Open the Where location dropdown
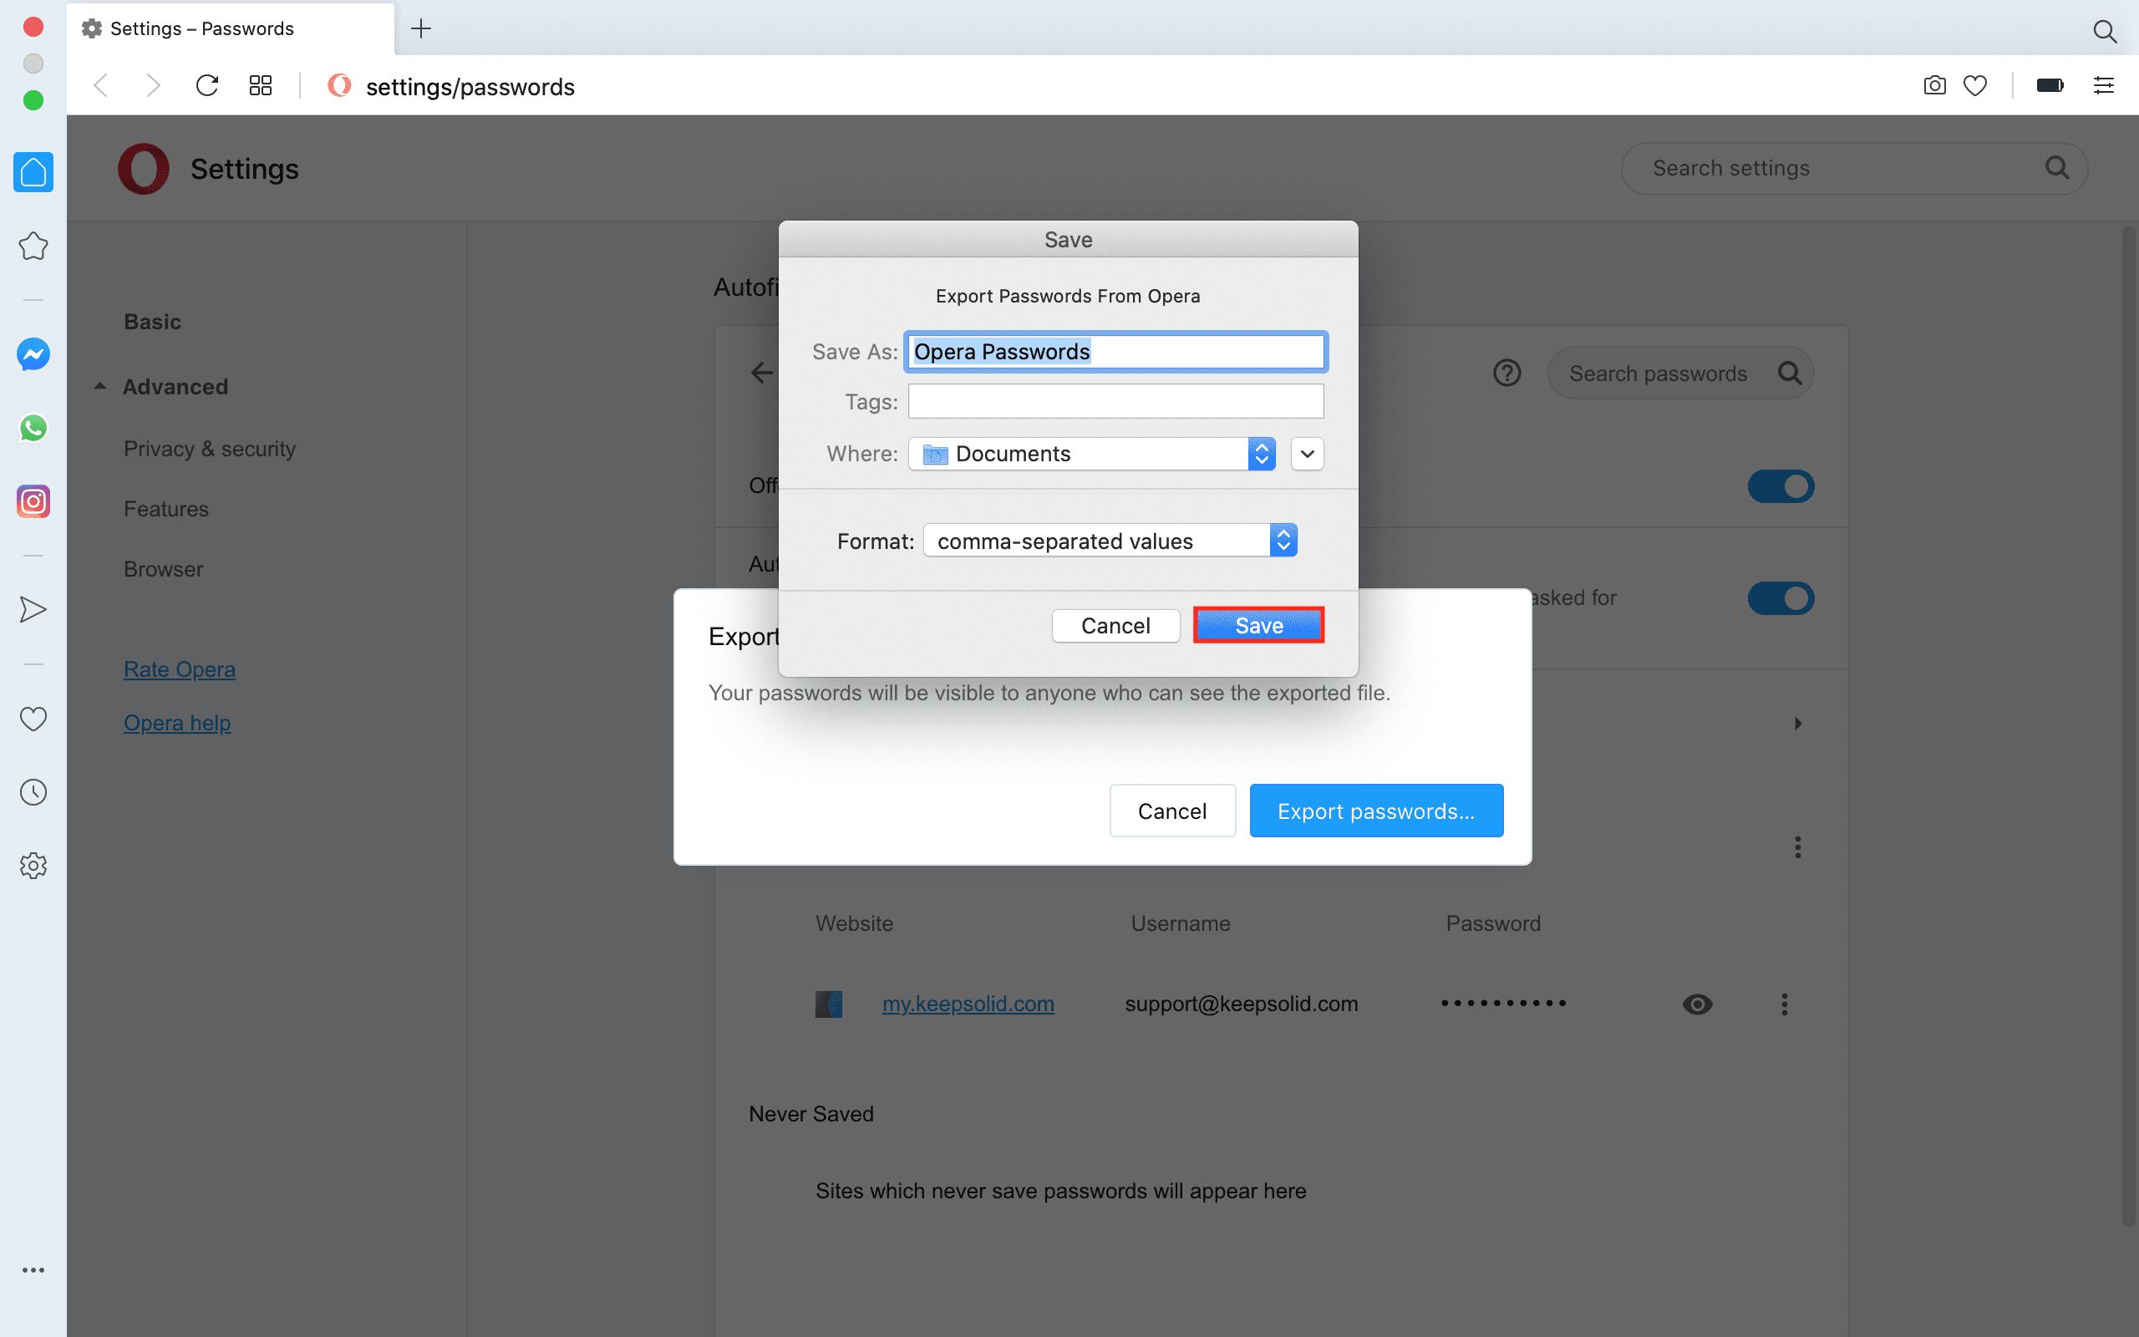The image size is (2139, 1337). click(1091, 454)
